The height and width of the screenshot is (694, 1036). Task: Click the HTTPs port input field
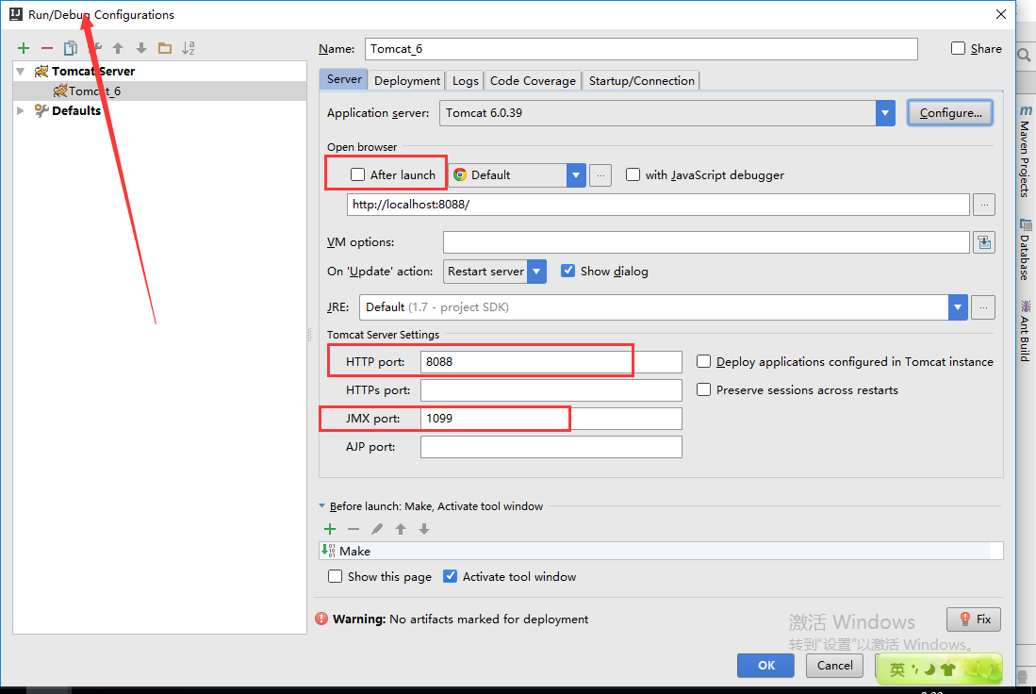point(551,390)
